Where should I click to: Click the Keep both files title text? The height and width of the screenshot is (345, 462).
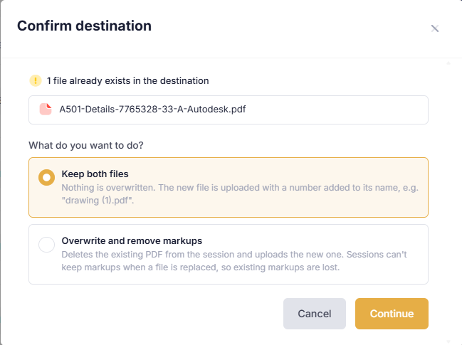point(95,174)
